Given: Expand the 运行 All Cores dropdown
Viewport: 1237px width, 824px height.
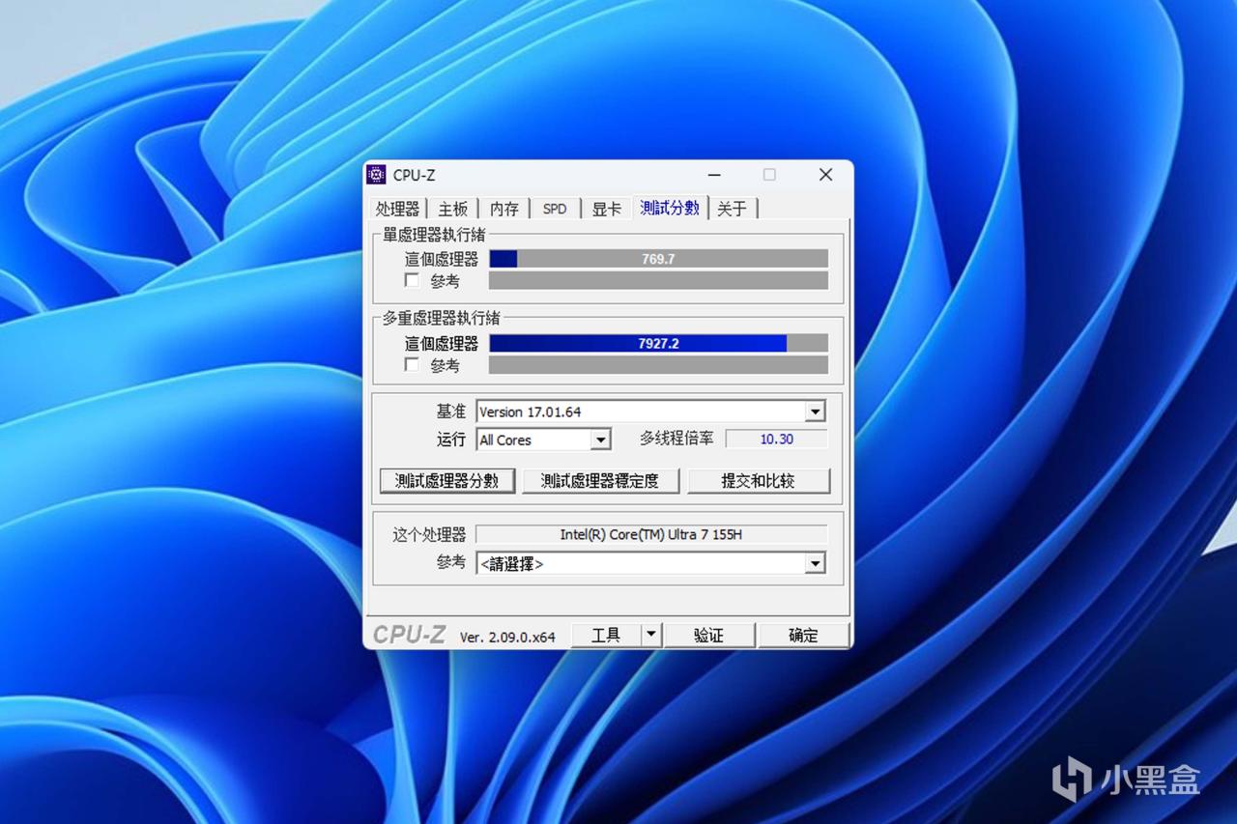Looking at the screenshot, I should click(x=544, y=440).
